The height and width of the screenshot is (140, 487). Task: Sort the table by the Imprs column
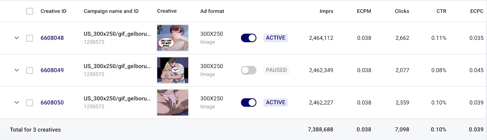pos(326,11)
